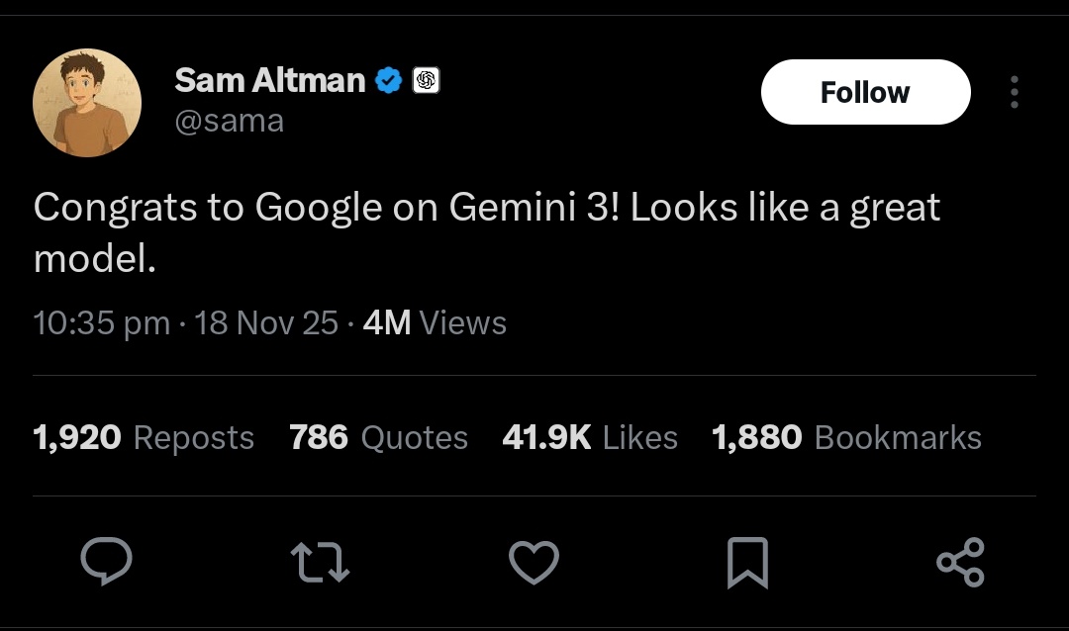Click the 10:35 pm timestamp
This screenshot has width=1069, height=631.
pyautogui.click(x=101, y=323)
